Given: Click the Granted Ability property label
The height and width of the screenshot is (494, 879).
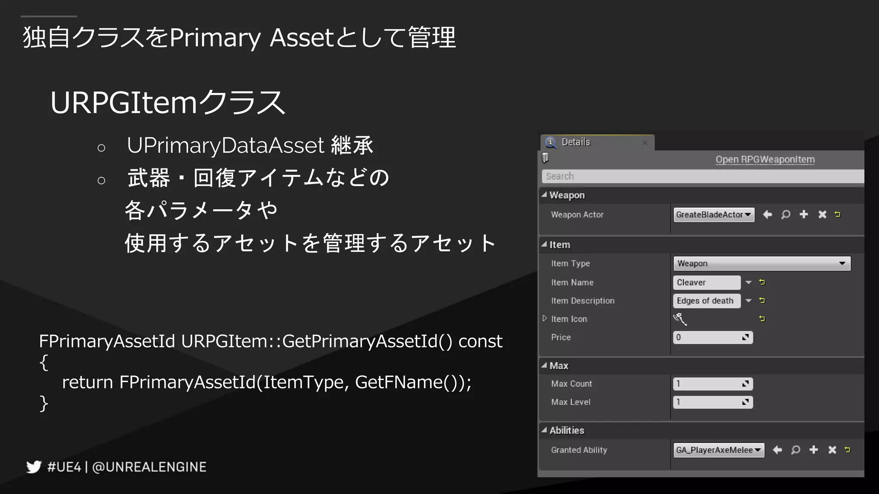Looking at the screenshot, I should [579, 450].
